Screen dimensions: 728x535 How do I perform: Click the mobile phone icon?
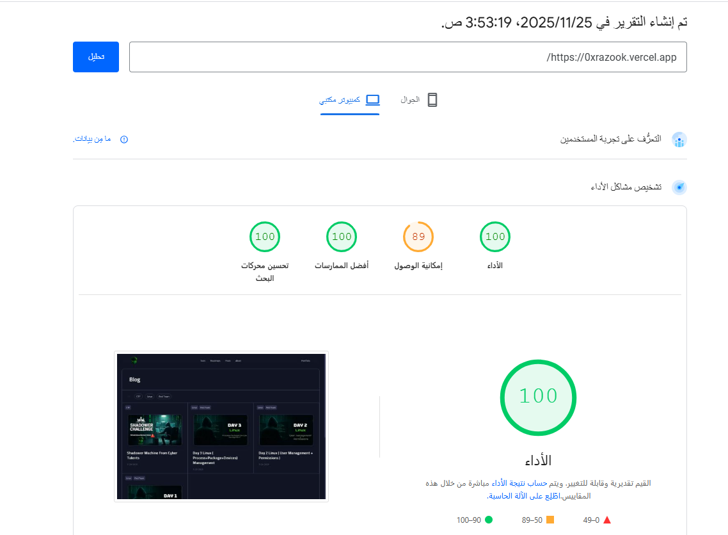point(432,100)
